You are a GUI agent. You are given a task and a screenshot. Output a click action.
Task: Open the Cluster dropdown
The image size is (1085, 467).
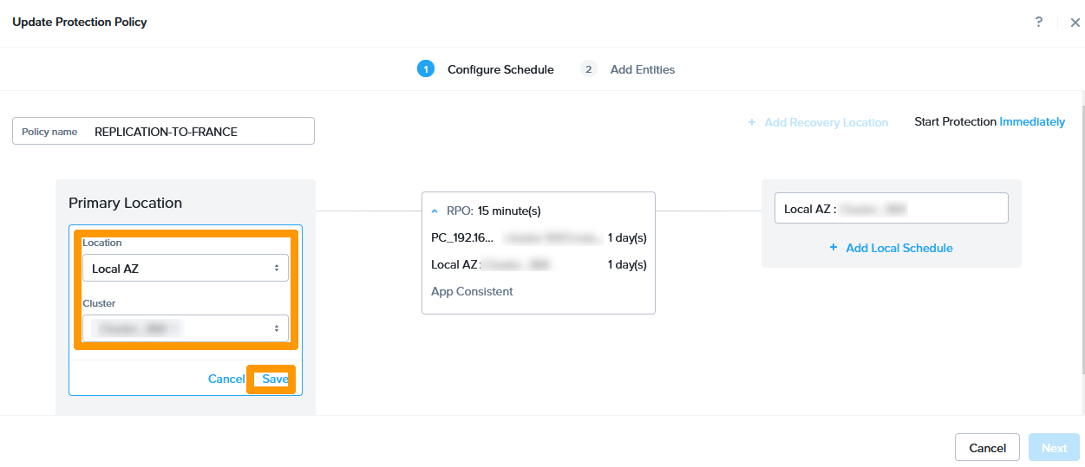click(x=186, y=328)
